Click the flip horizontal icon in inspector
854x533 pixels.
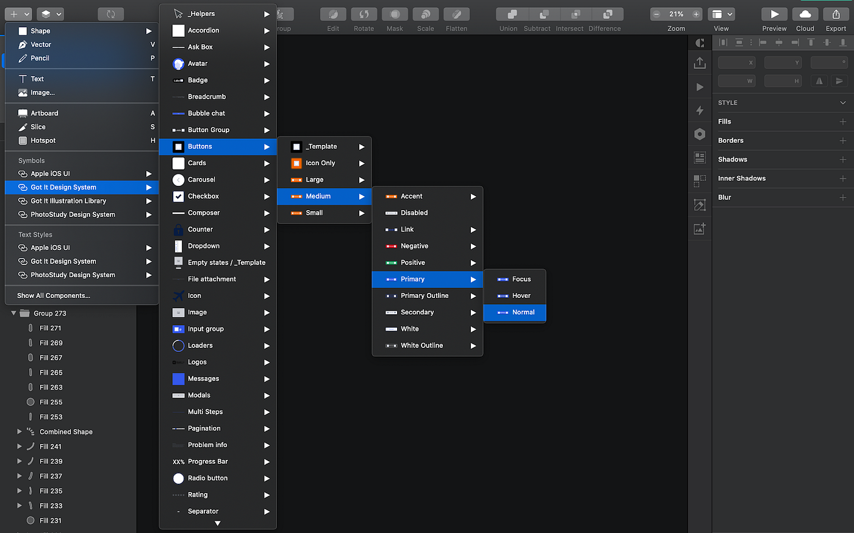[819, 81]
